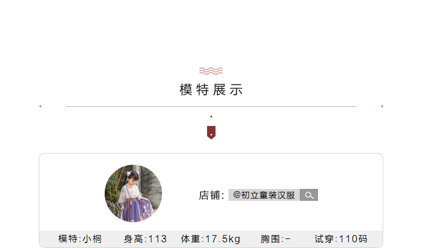Select the 身高:113 height label
This screenshot has width=422, height=248.
145,239
